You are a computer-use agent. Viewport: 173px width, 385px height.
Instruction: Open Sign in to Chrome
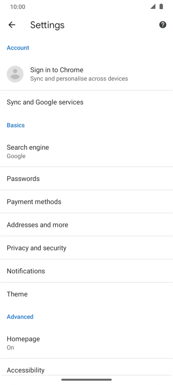click(86, 74)
